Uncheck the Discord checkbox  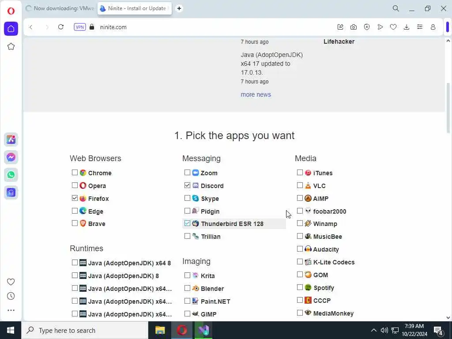click(x=187, y=185)
